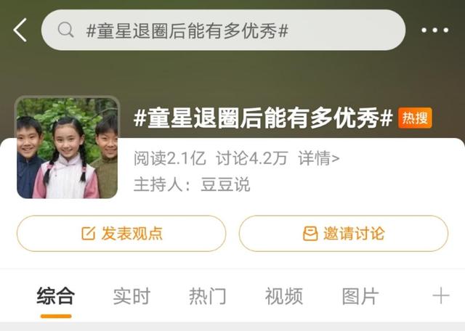
Task: Click the 邀请讨论 button
Action: point(344,234)
